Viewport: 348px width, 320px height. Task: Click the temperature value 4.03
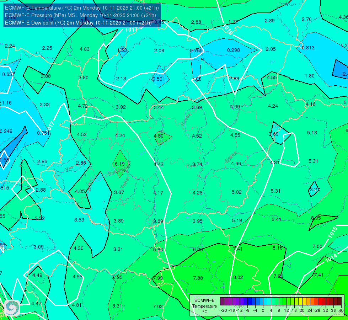click(85, 49)
